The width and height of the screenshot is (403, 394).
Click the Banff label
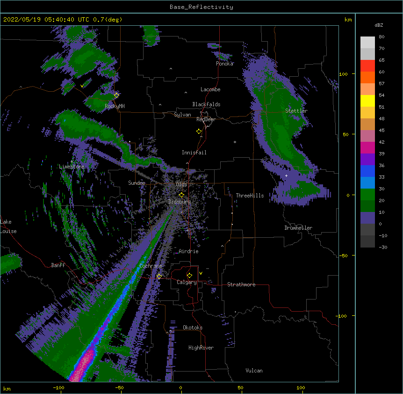[x=58, y=265]
